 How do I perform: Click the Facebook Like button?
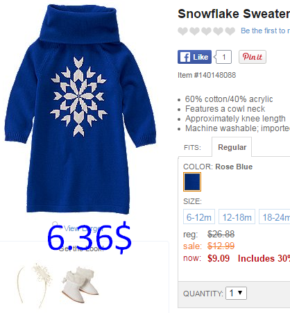(x=194, y=57)
